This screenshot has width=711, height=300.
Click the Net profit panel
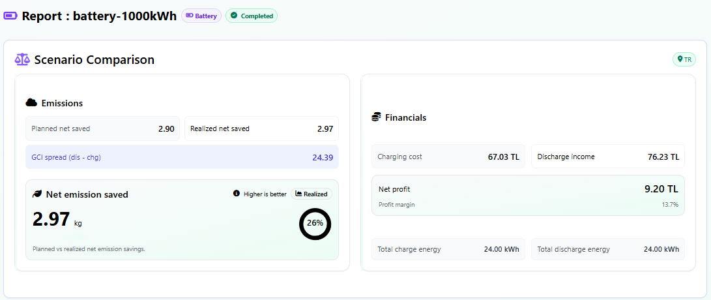pyautogui.click(x=528, y=195)
